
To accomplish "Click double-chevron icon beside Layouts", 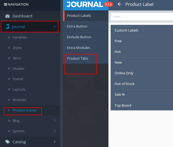I will pyautogui.click(x=9, y=90).
